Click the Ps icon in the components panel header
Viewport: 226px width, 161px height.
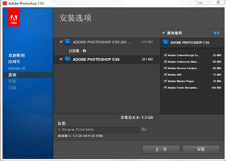coord(166,43)
